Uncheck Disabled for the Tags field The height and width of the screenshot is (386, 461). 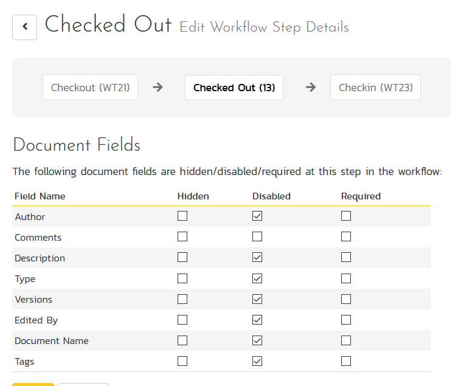point(257,360)
